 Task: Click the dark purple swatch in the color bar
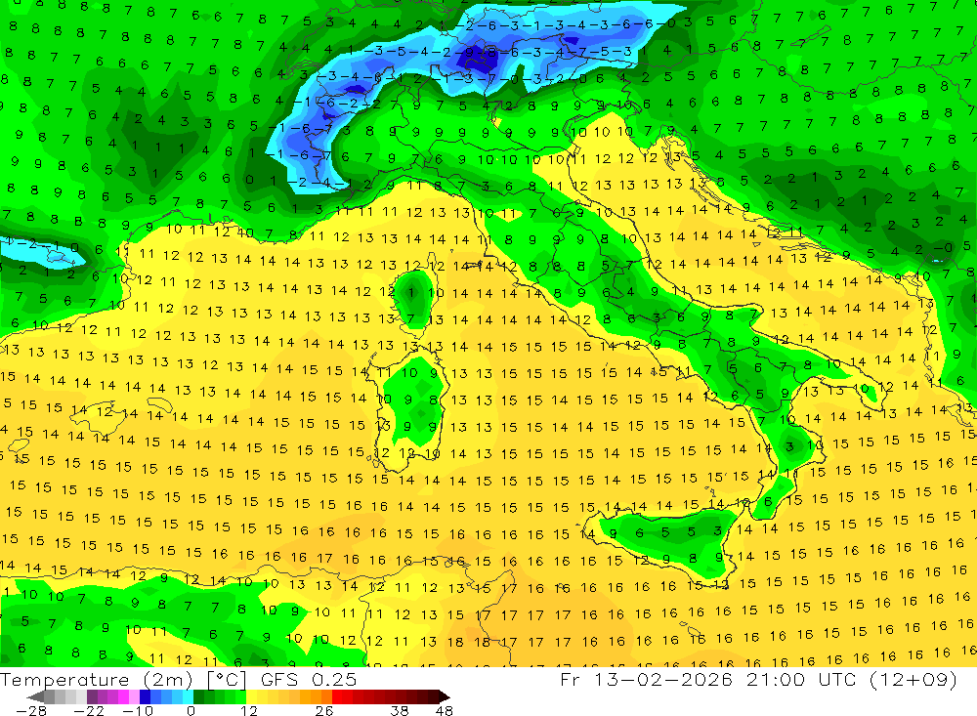point(92,697)
